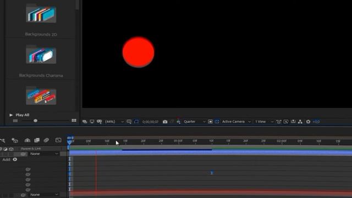Open the Composition Mini-Flowchart icon
This screenshot has height=198, width=352.
click(3, 140)
